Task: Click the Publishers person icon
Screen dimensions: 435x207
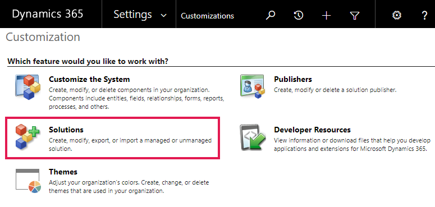Action: click(x=253, y=86)
